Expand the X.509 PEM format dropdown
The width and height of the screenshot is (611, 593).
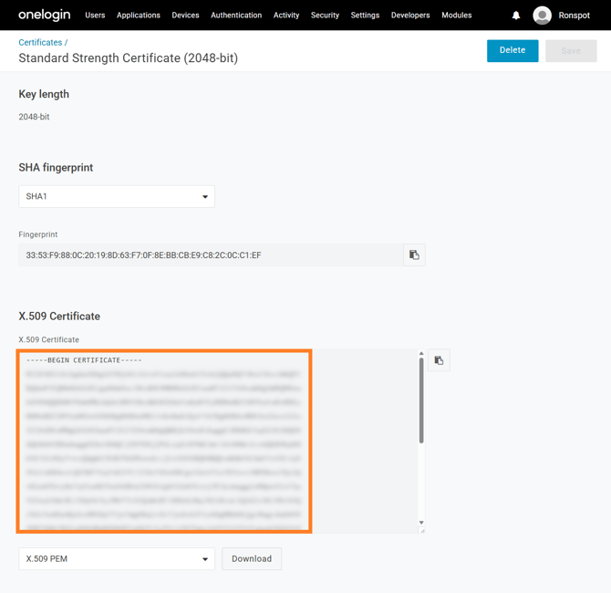tap(117, 559)
